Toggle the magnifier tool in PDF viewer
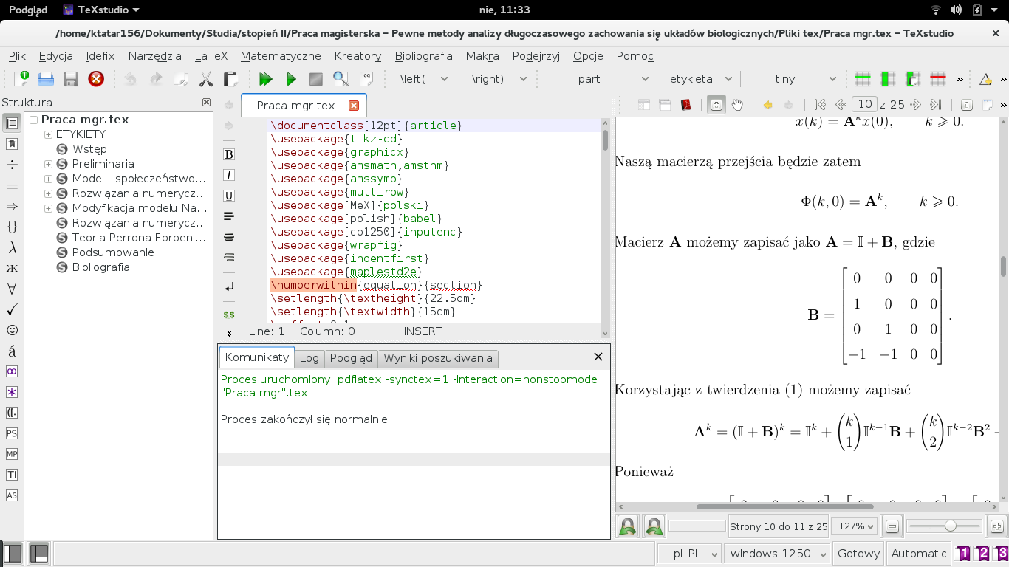Image resolution: width=1009 pixels, height=567 pixels. pos(716,105)
